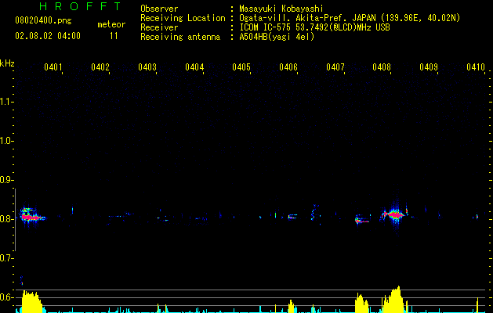The image size is (493, 313).
Task: Click the Receiving Location field label
Action: [x=183, y=18]
